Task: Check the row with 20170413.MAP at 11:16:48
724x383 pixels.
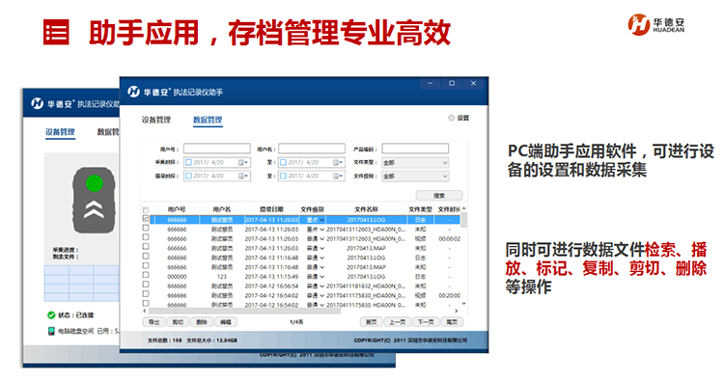Action: pyautogui.click(x=146, y=266)
